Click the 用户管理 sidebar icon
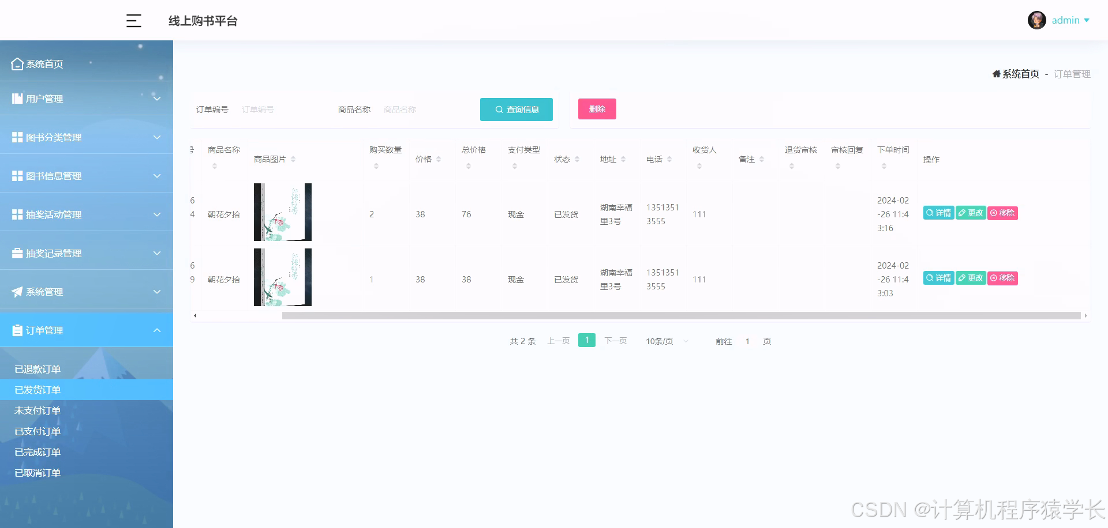The image size is (1108, 528). coord(17,99)
